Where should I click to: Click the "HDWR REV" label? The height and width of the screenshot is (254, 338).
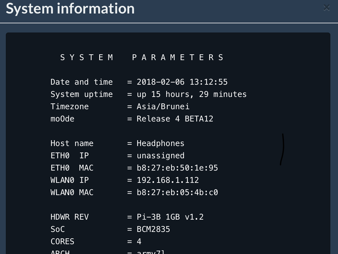(x=69, y=217)
